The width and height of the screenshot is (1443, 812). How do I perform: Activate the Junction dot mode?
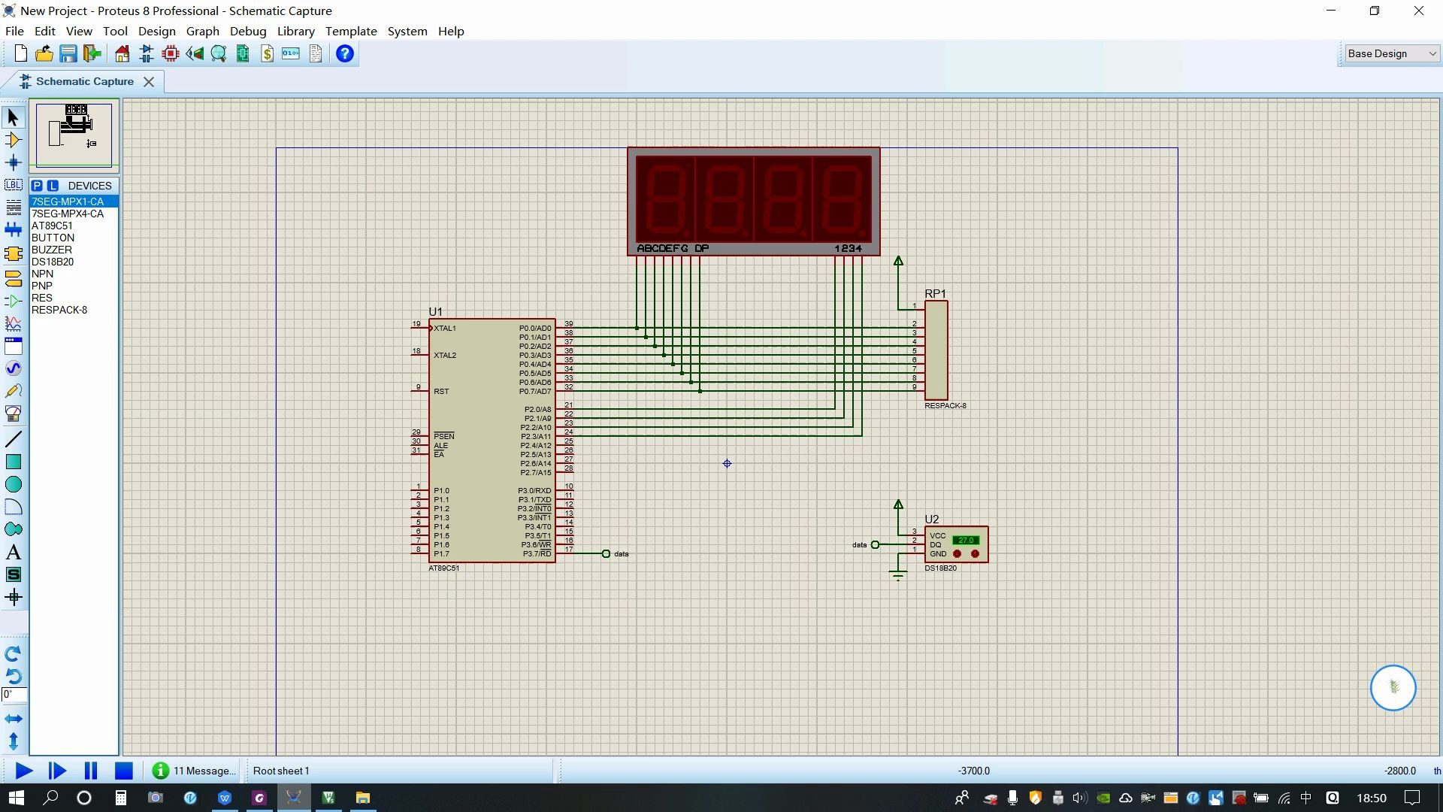coord(13,162)
